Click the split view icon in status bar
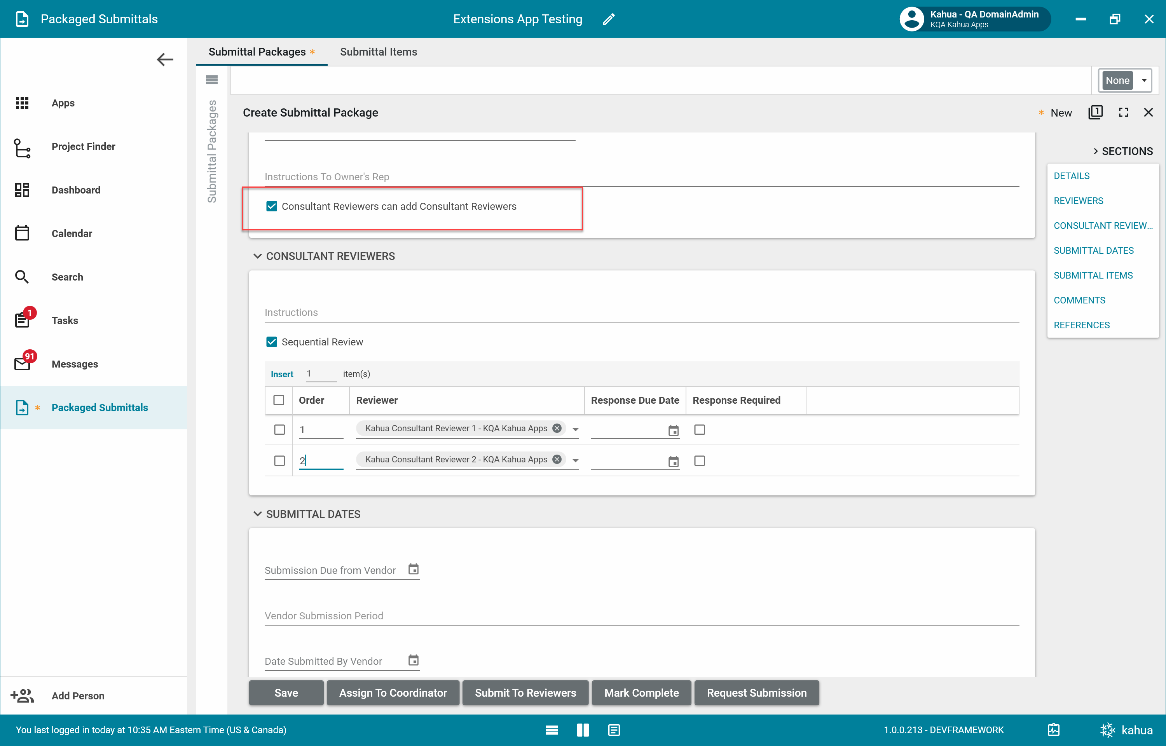Viewport: 1166px width, 746px height. point(583,730)
